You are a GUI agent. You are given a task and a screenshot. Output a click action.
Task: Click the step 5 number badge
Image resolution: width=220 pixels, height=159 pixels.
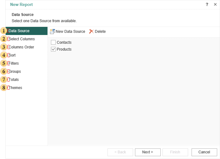click(3, 63)
